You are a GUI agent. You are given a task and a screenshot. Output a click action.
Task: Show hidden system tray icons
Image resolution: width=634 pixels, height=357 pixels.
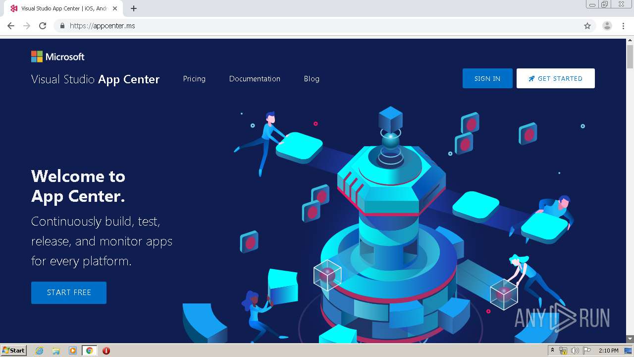click(x=552, y=351)
